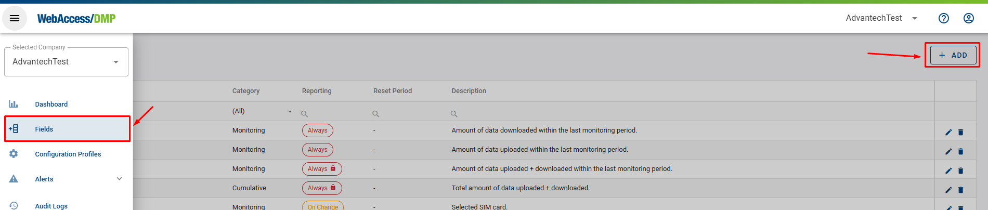Open the Selected Company dropdown
The width and height of the screenshot is (988, 210).
(66, 62)
